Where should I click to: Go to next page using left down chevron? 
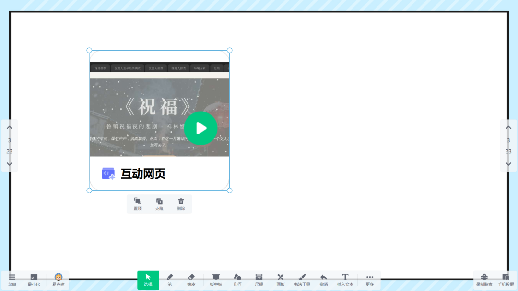coord(9,164)
